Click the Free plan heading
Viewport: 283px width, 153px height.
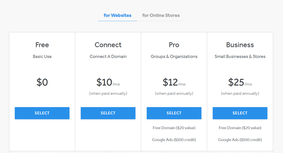[42, 45]
